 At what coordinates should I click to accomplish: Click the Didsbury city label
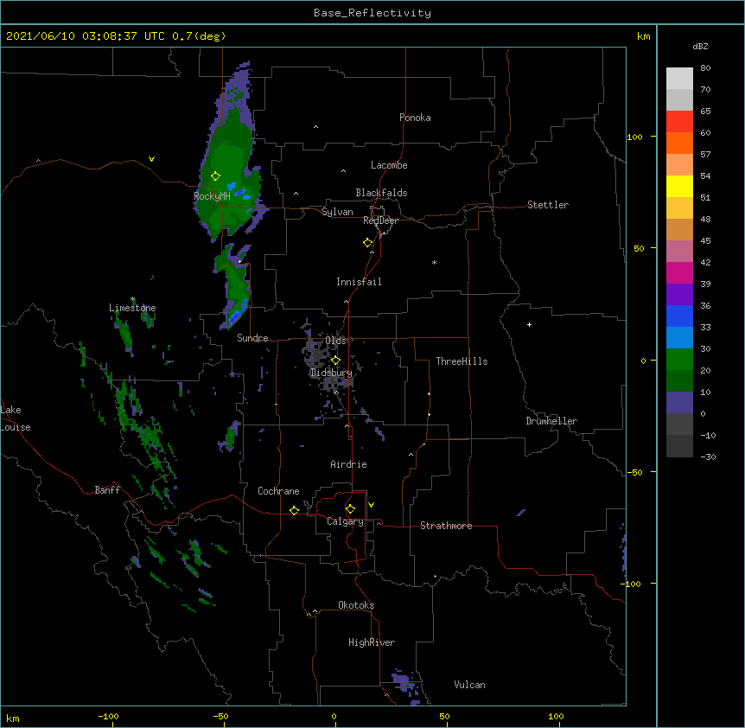(331, 373)
